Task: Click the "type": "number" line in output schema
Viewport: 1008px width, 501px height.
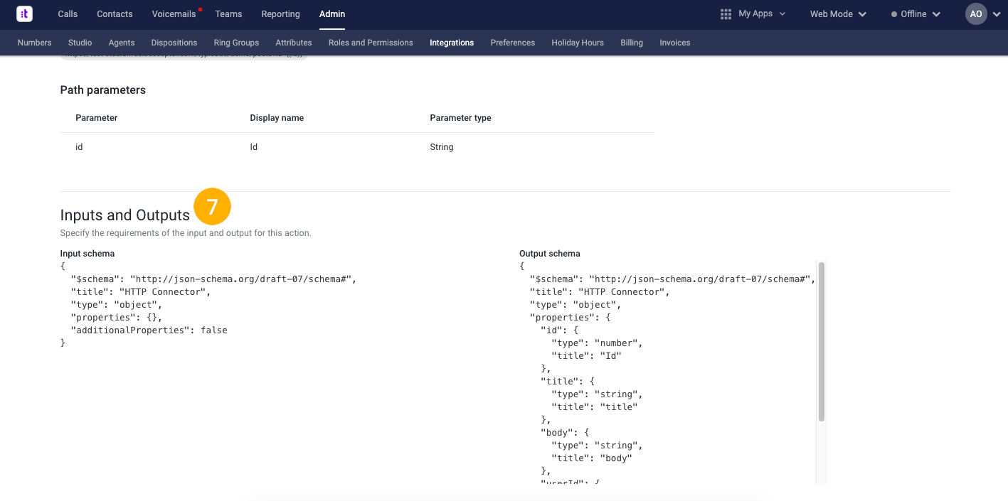Action: [597, 343]
